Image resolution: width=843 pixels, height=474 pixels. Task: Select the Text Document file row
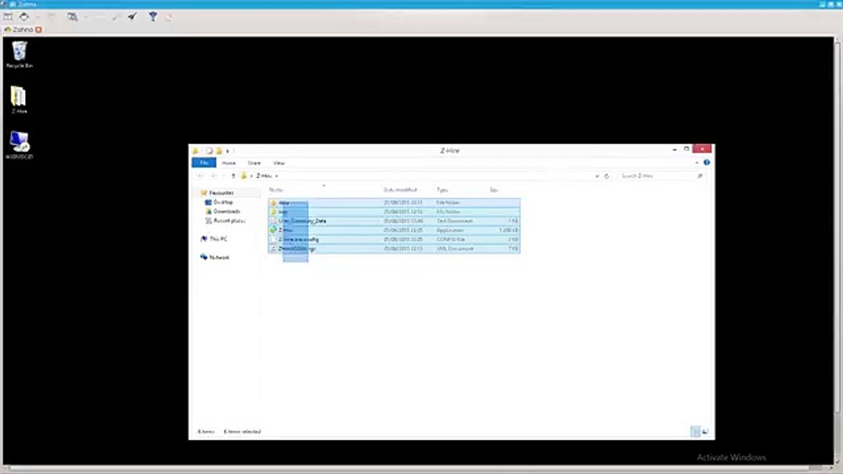pyautogui.click(x=394, y=221)
